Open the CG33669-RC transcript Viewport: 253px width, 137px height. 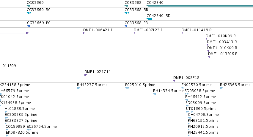[39, 10]
